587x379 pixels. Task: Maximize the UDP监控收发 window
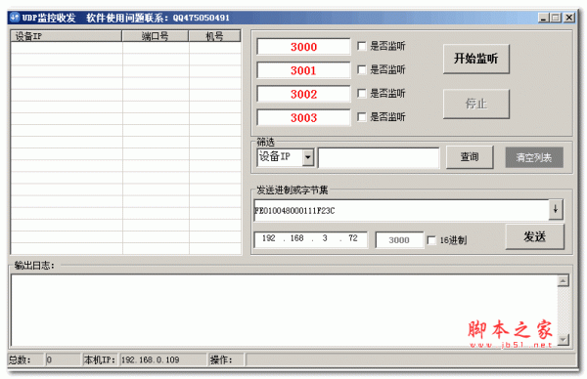coord(556,18)
